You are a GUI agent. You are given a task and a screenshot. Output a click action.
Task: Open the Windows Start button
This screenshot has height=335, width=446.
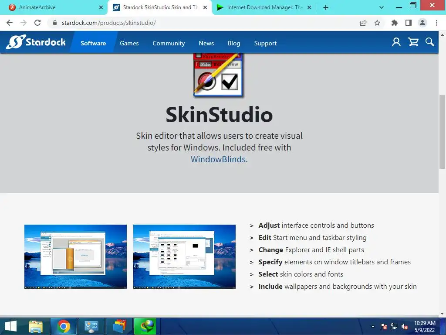click(11, 326)
